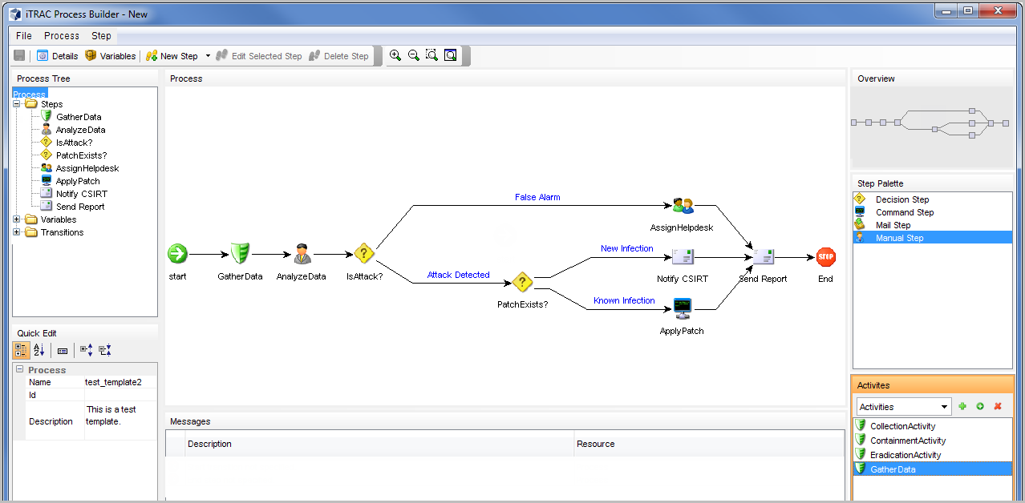Select the AssignHelpdesk node in the diagram
The width and height of the screenshot is (1025, 503).
click(683, 207)
